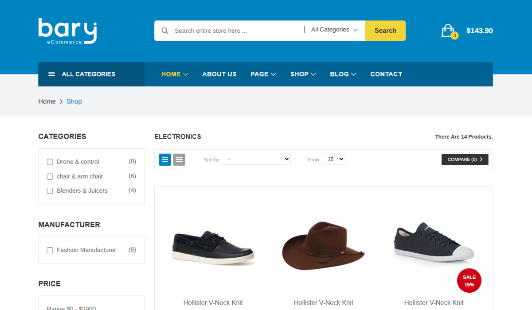The image size is (532, 310).
Task: Switch to list view layout
Action: pyautogui.click(x=179, y=159)
